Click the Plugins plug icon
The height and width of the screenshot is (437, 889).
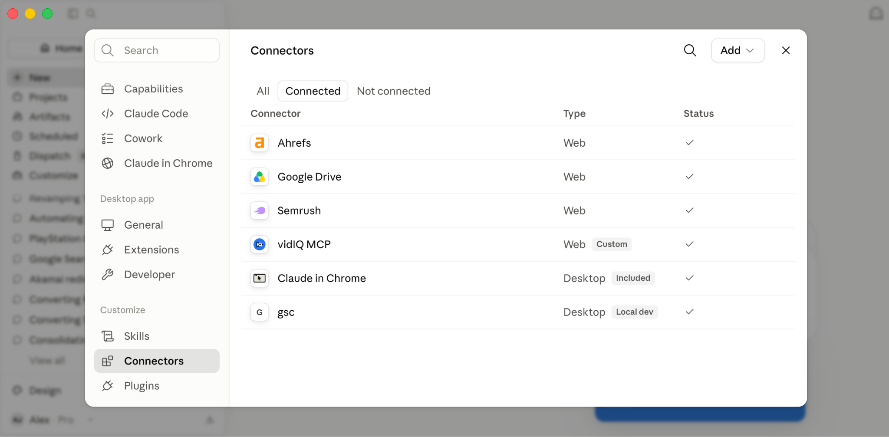click(x=107, y=385)
